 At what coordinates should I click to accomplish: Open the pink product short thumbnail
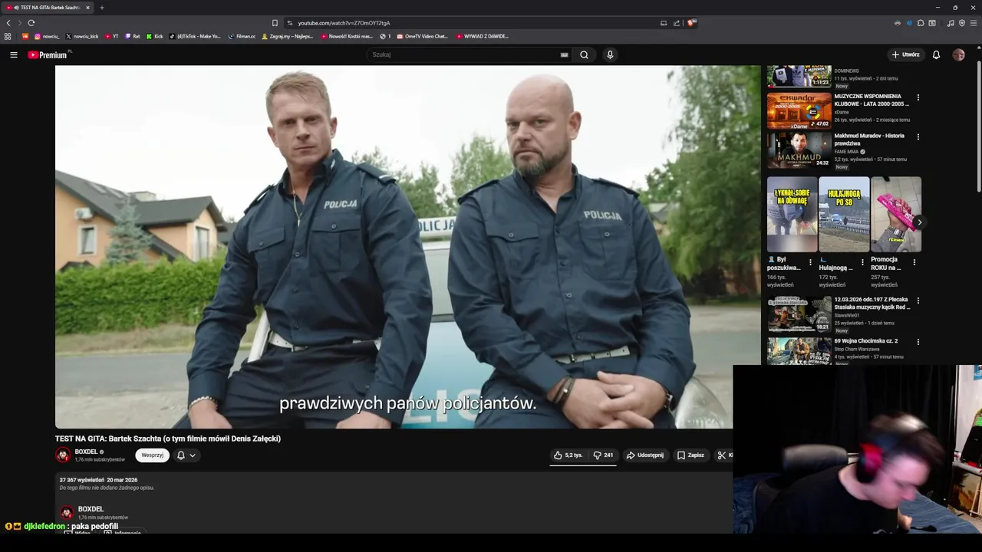point(896,215)
